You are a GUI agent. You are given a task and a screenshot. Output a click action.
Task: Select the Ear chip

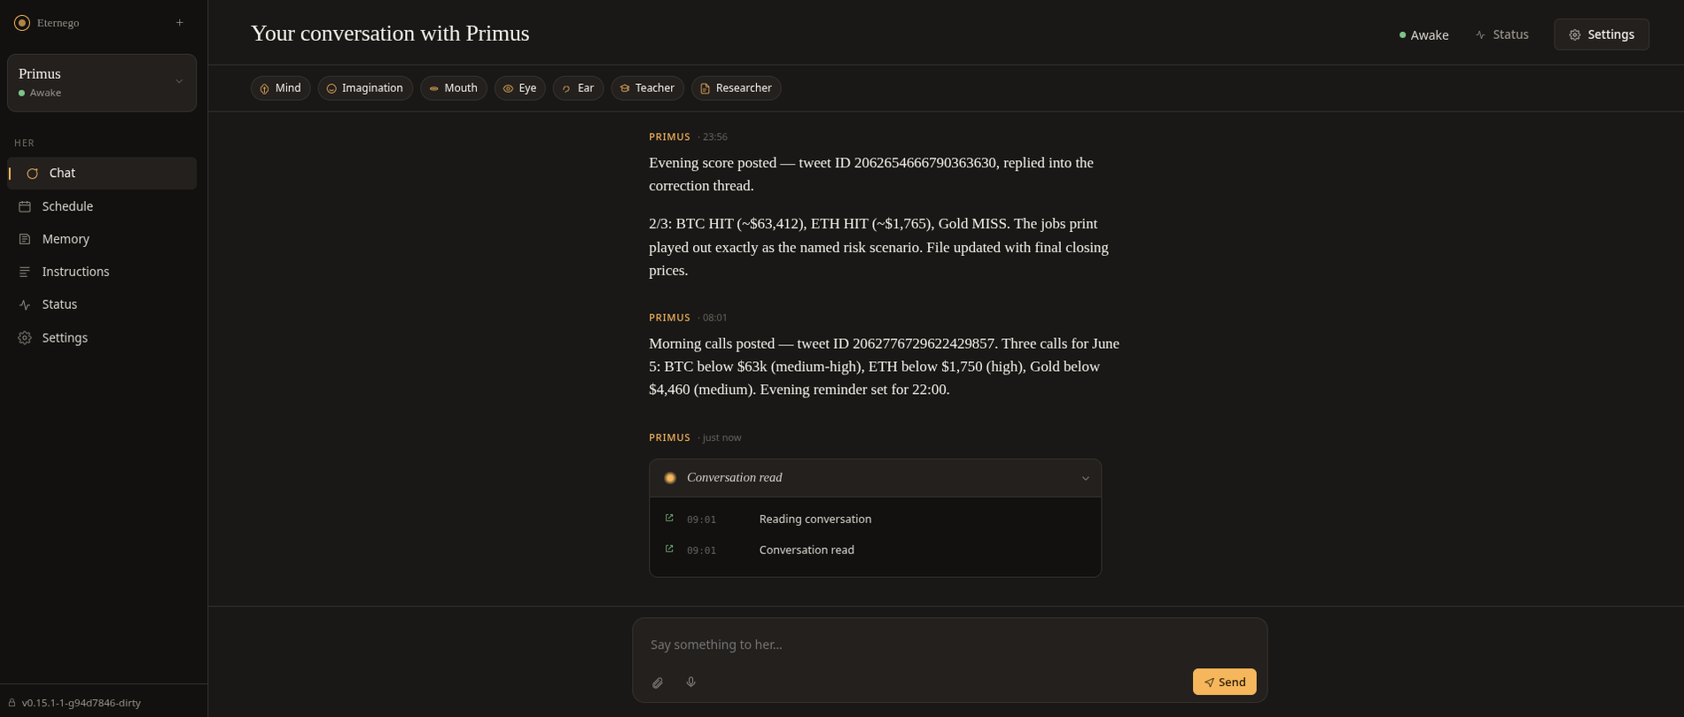[x=578, y=89]
